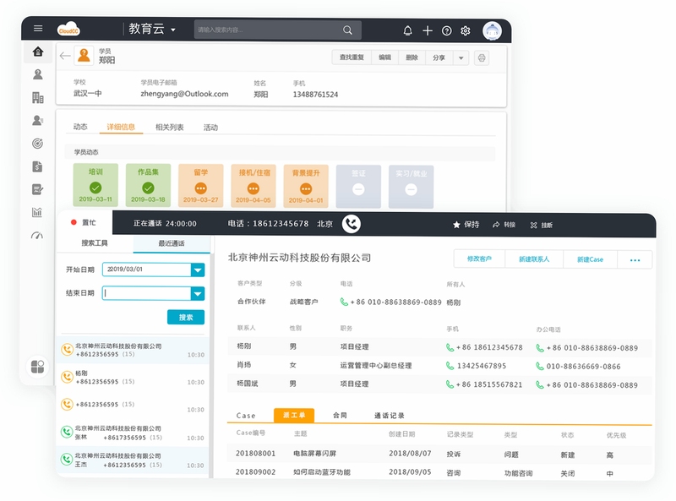The width and height of the screenshot is (676, 501).
Task: Click the 挂断 hang up button
Action: point(541,225)
